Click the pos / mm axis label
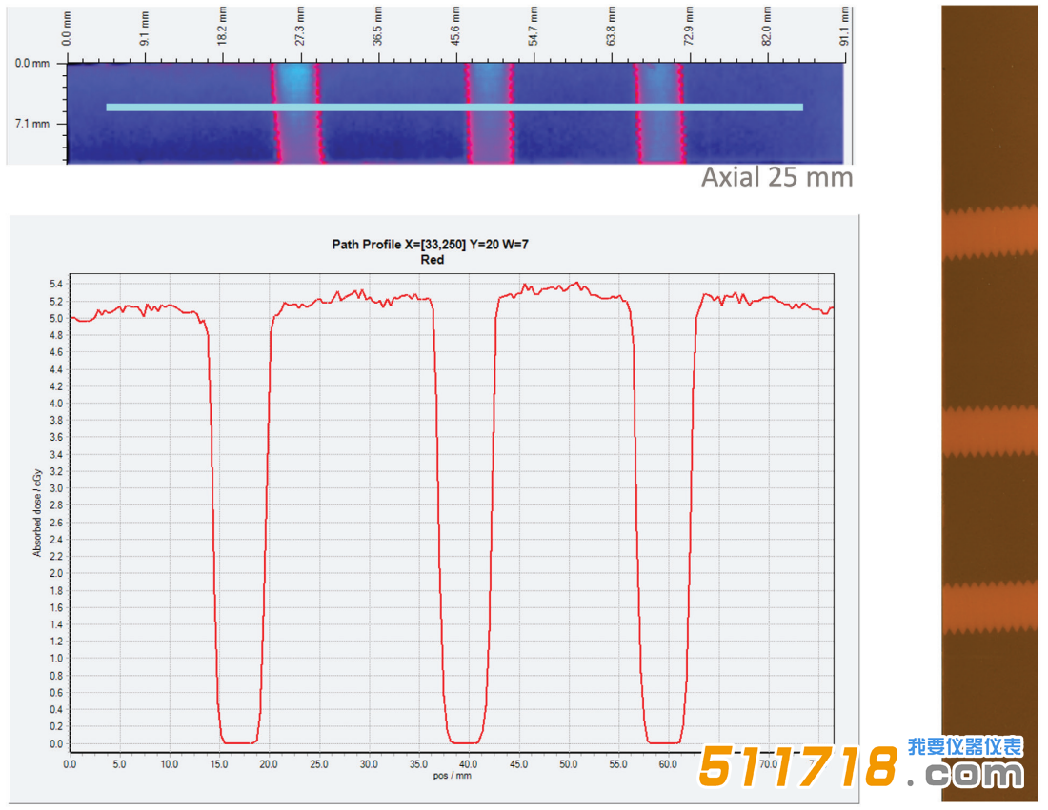 452,776
